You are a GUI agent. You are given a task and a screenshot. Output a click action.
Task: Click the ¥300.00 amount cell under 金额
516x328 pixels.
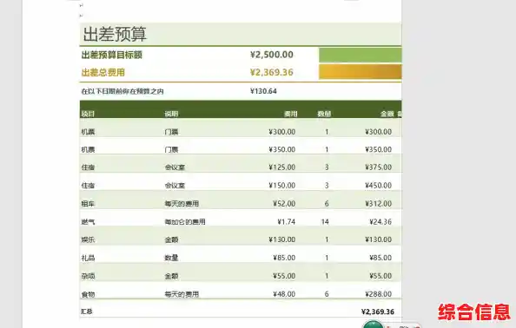[x=379, y=132]
